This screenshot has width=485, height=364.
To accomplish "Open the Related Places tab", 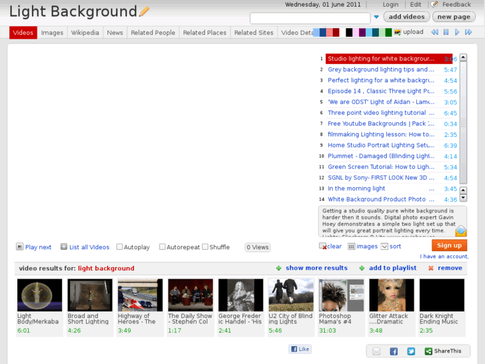I will [204, 33].
